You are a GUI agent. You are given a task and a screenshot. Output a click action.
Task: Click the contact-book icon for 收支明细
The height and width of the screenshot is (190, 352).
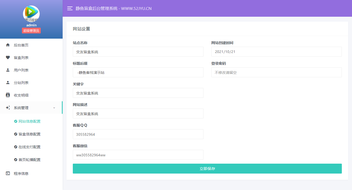tap(8, 95)
